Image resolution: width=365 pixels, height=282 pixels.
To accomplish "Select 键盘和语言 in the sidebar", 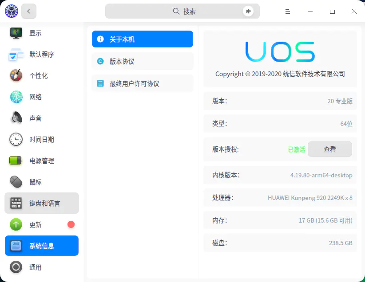I will click(x=42, y=203).
